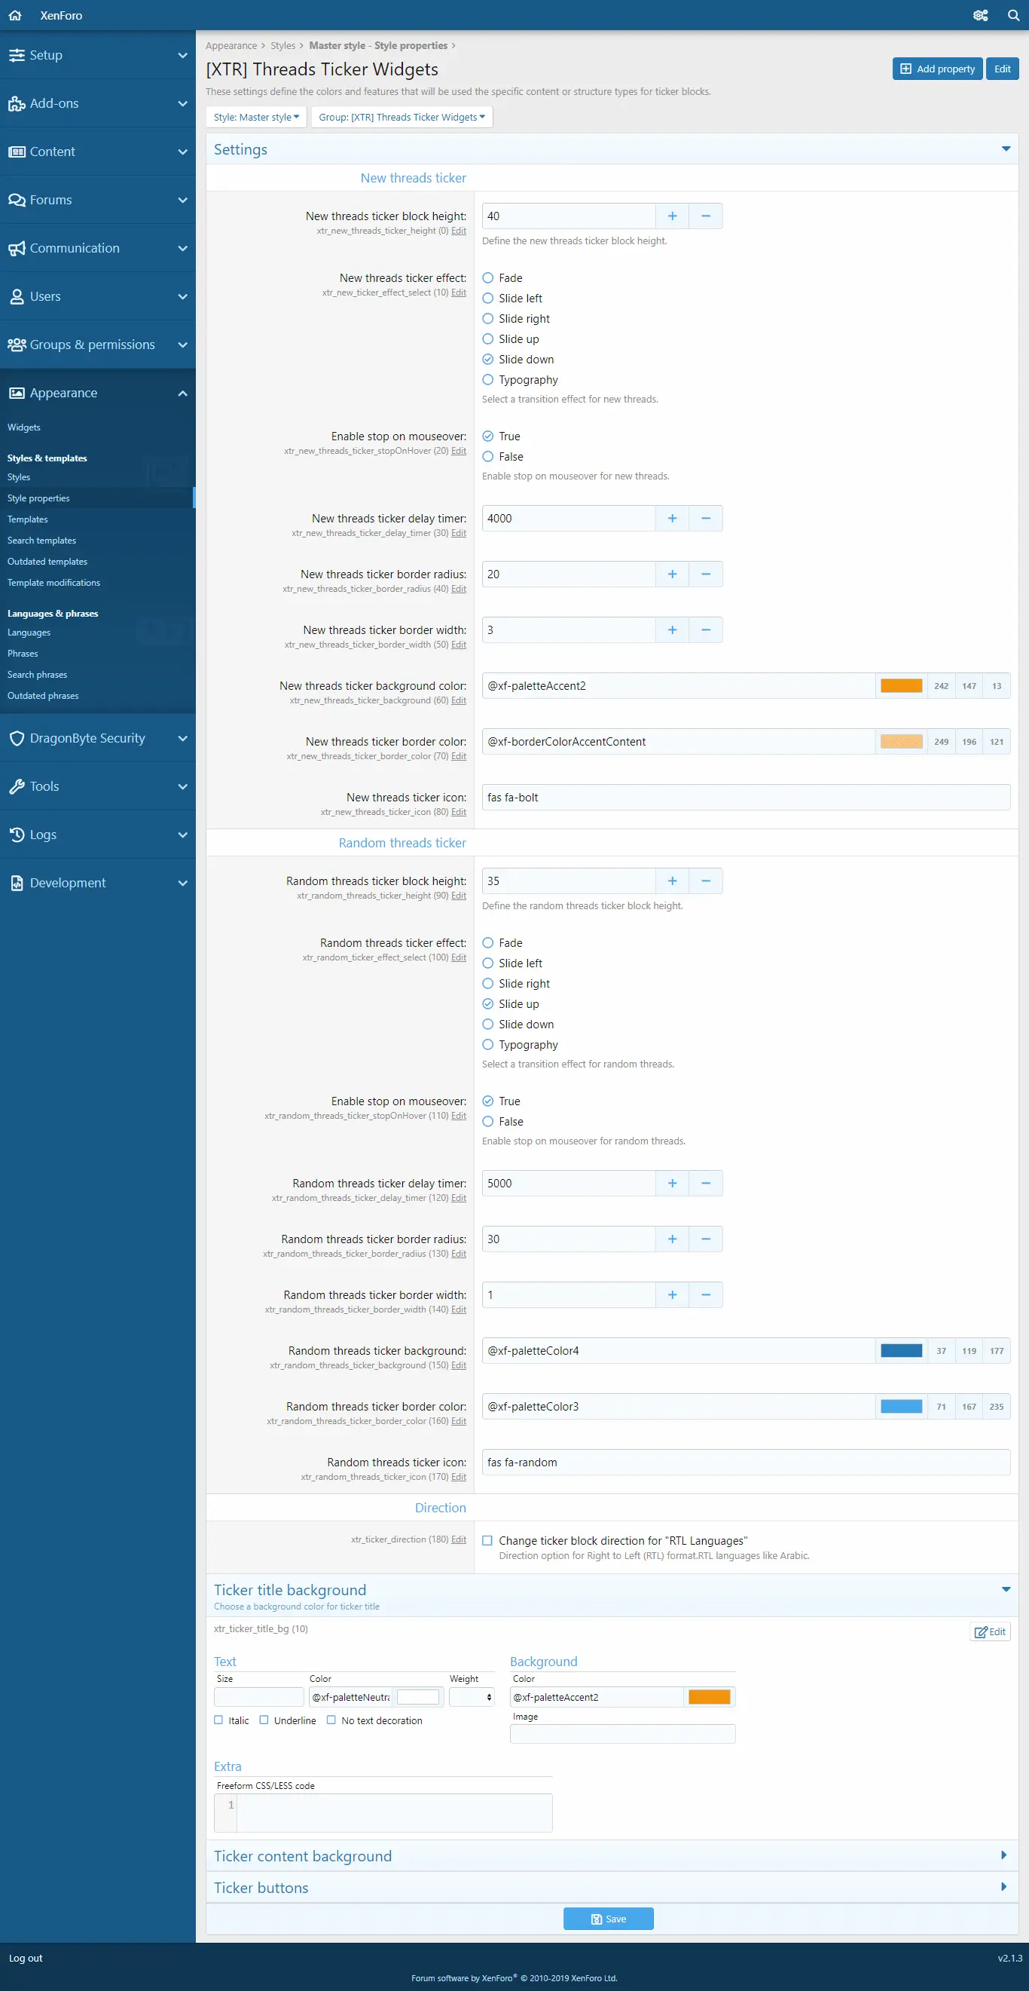Viewport: 1029px width, 1991px height.
Task: Go to Widgets in the sidebar
Action: point(24,427)
